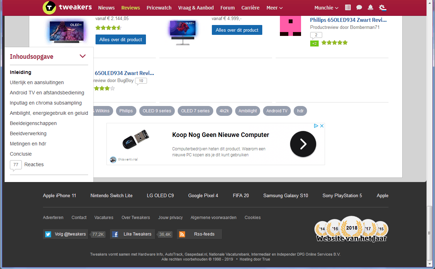
Task: Jump to Inputlag en chroma subsampling section
Action: (x=46, y=103)
